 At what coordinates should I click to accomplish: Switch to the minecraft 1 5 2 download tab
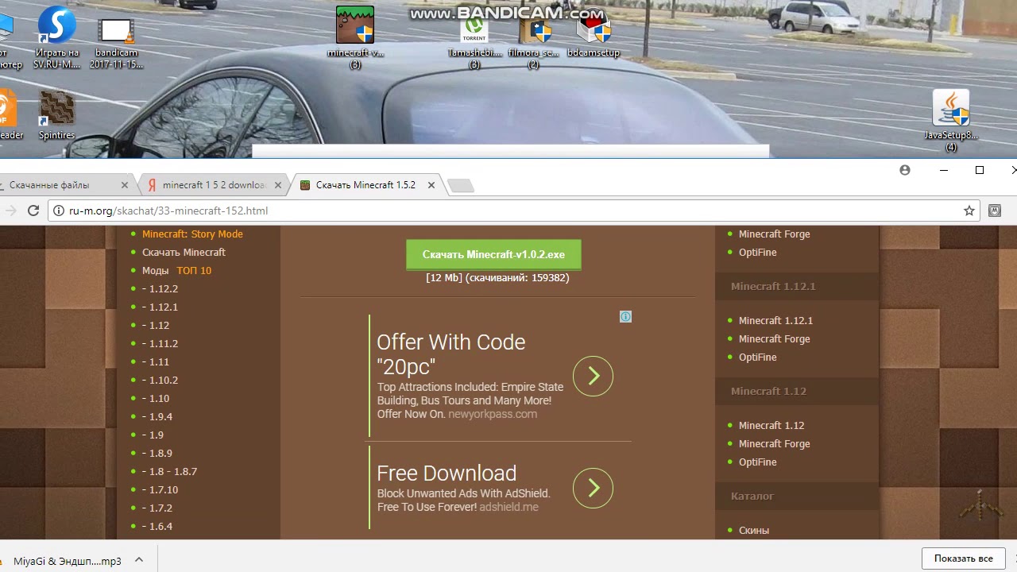pyautogui.click(x=214, y=185)
